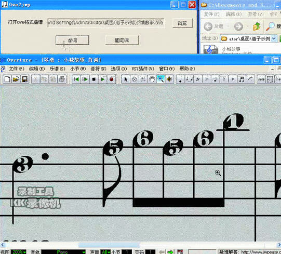The width and height of the screenshot is (281, 254).
Task: Open the quarter note palette
Action: click(180, 79)
